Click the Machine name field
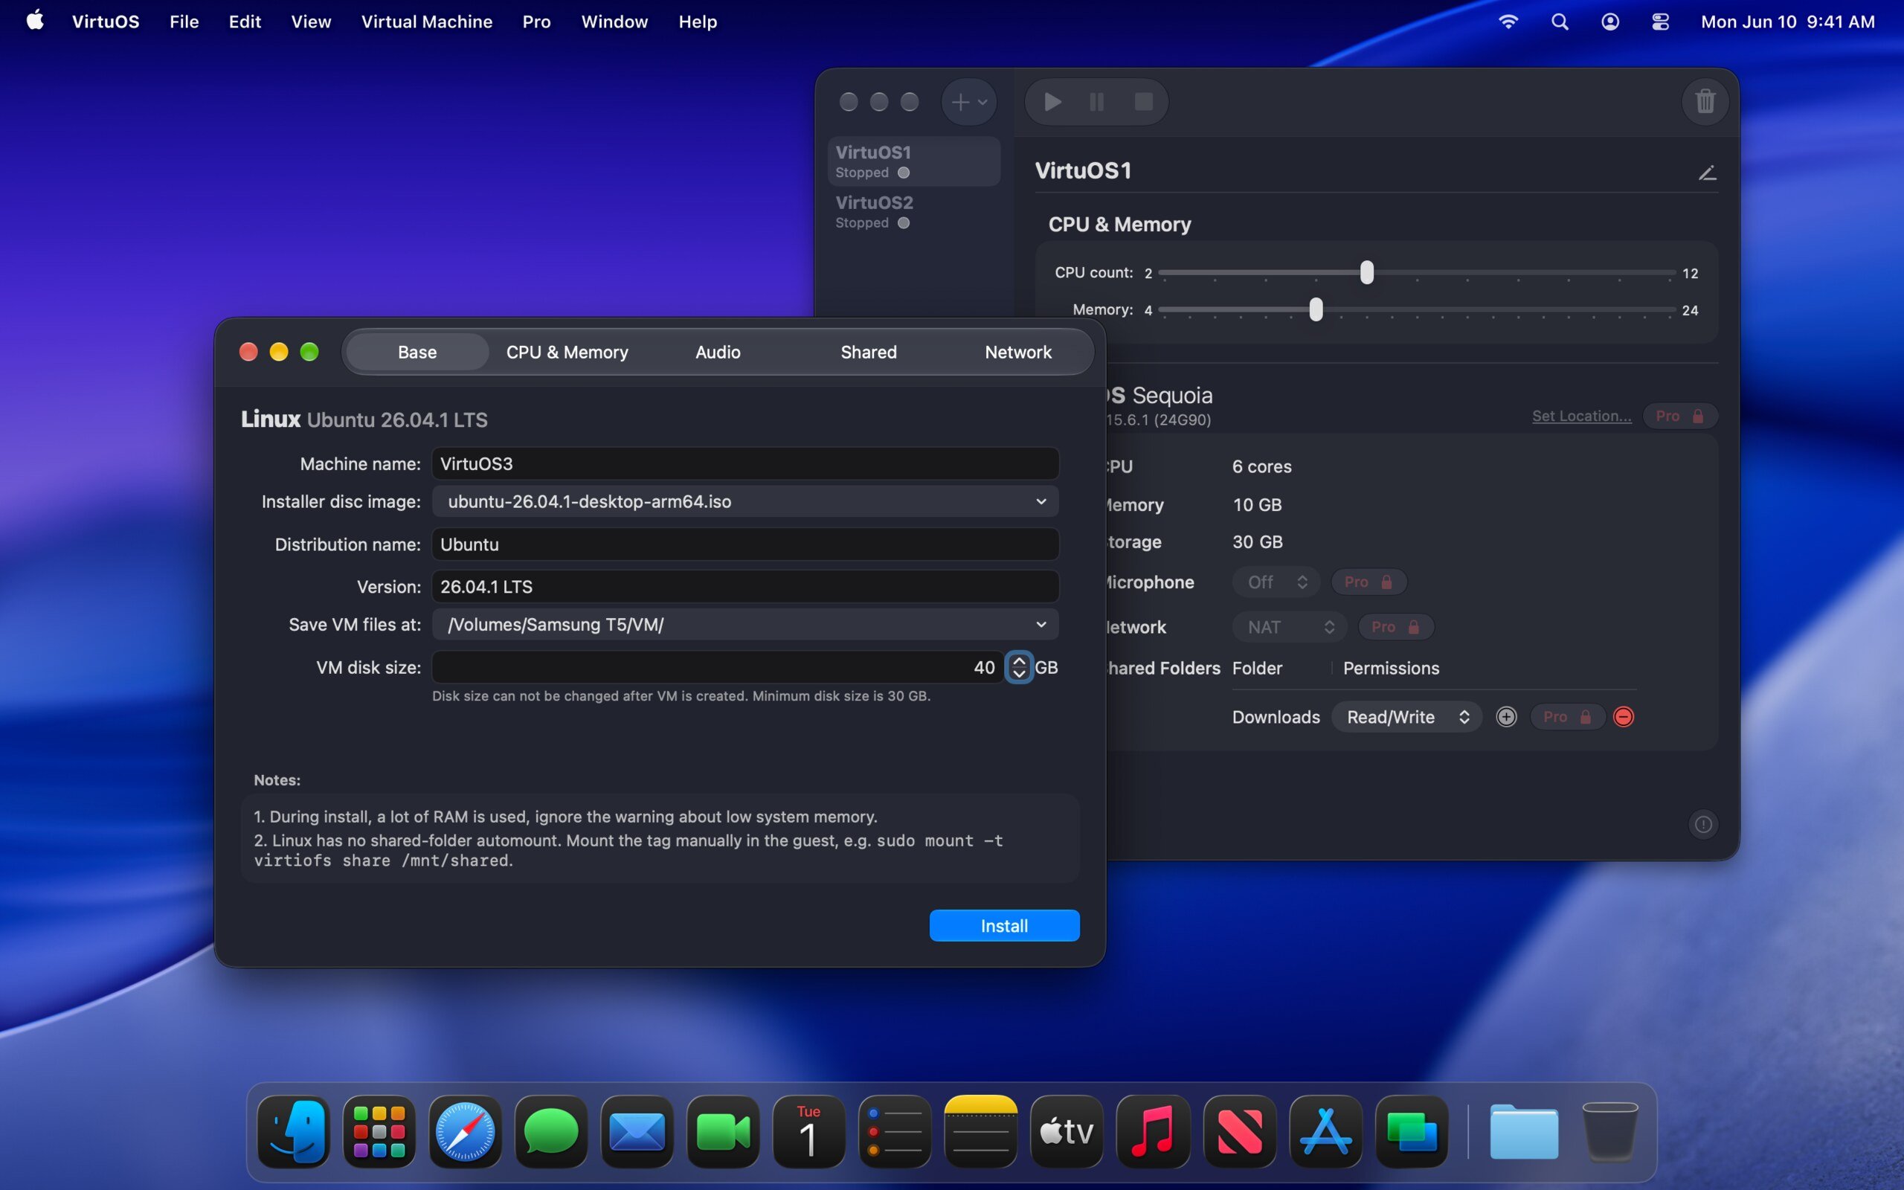 pos(745,463)
